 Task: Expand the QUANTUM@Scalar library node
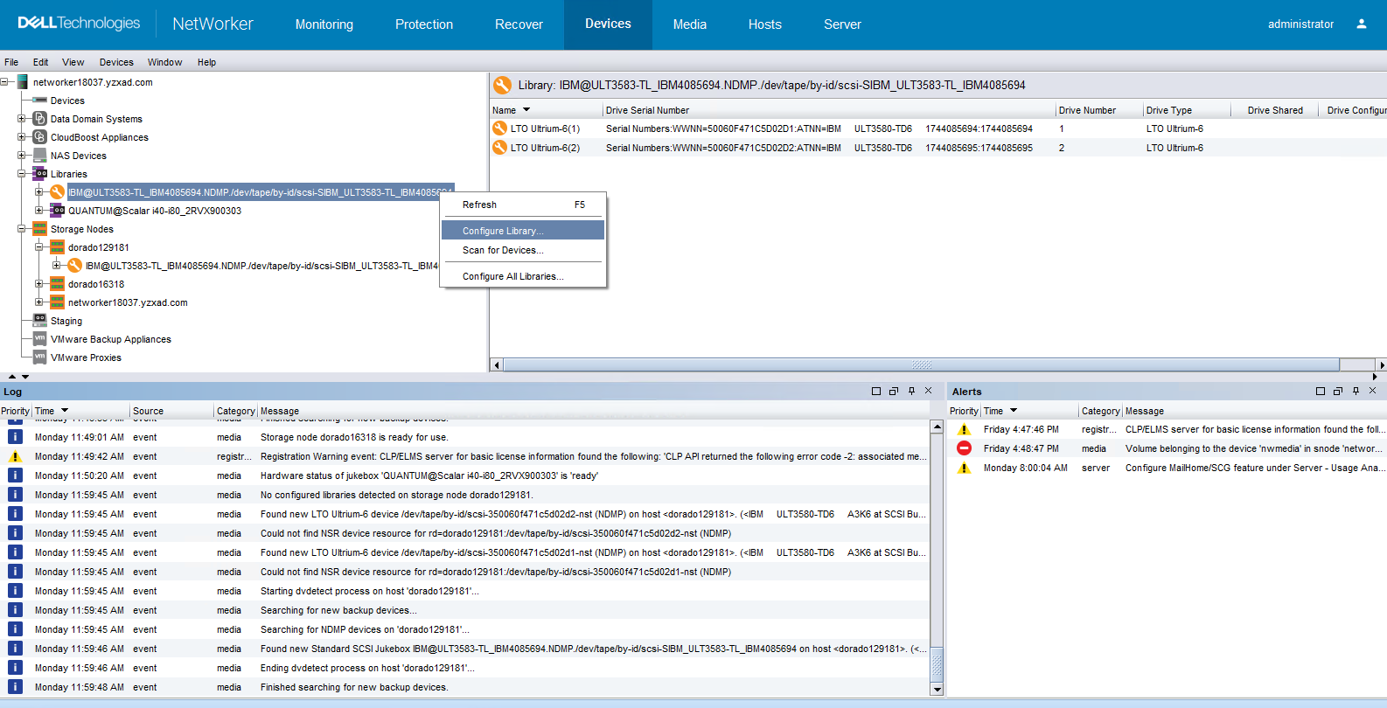(x=39, y=211)
